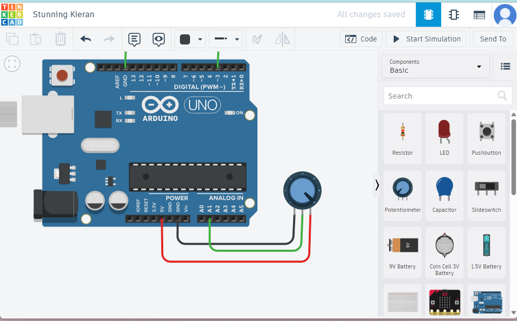Select the Capacitor component
Screen dimensions: 517x321
444,196
